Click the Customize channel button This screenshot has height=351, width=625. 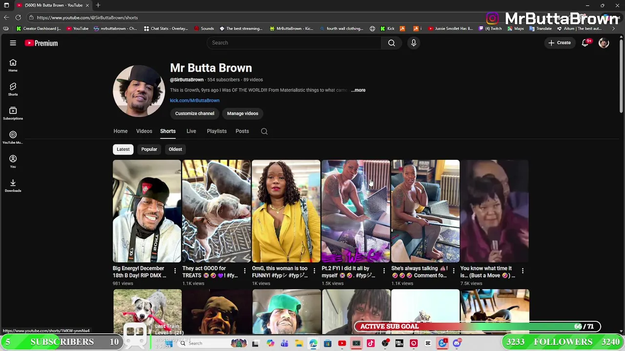click(x=194, y=114)
